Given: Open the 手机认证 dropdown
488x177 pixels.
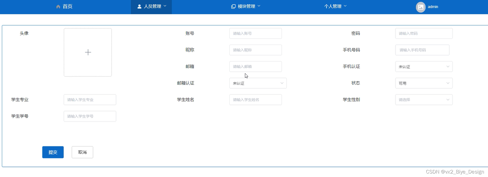Looking at the screenshot, I should 424,66.
